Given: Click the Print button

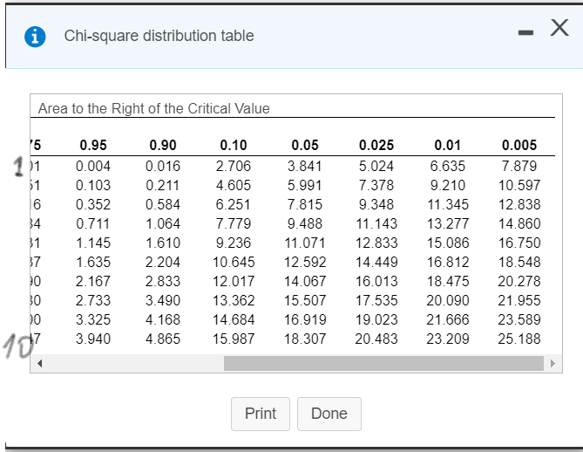Looking at the screenshot, I should click(261, 414).
